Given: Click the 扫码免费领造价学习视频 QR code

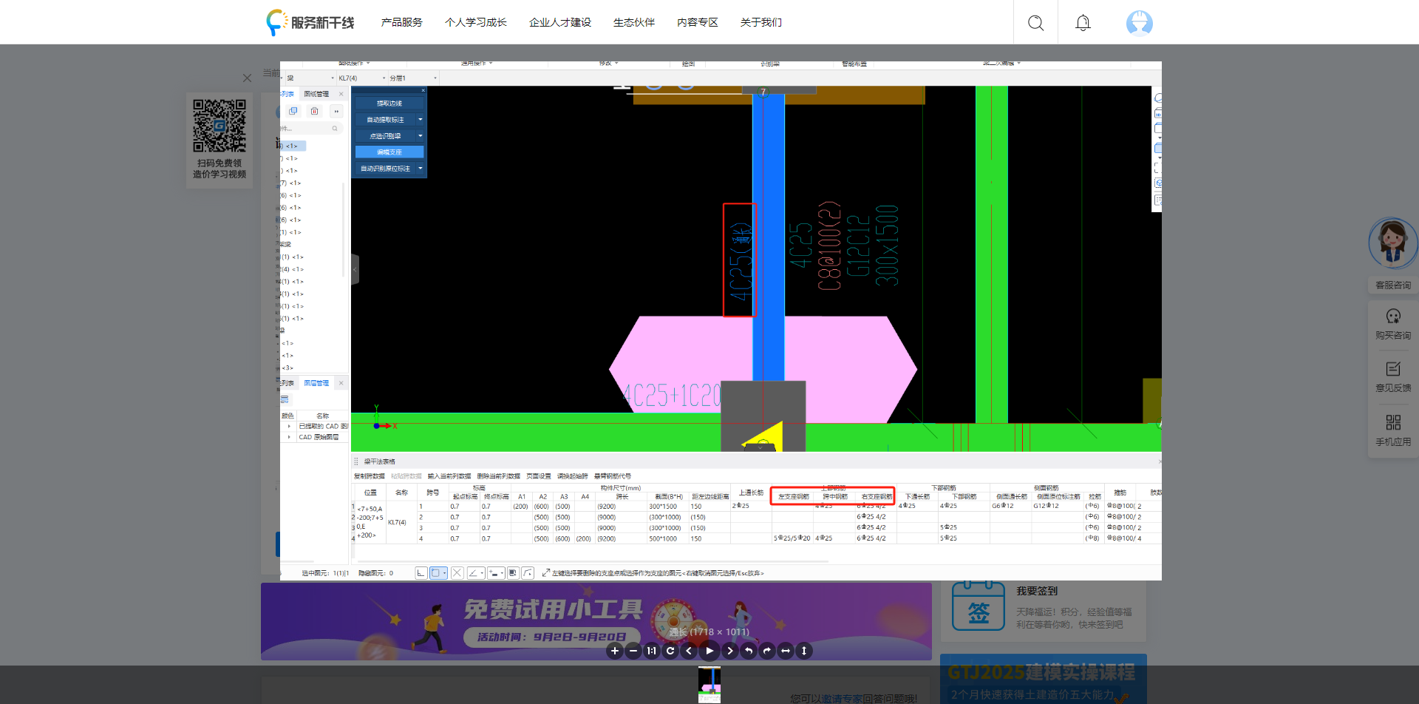Looking at the screenshot, I should coord(220,126).
